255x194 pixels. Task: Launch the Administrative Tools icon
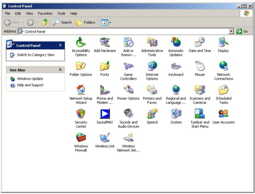[x=152, y=42]
